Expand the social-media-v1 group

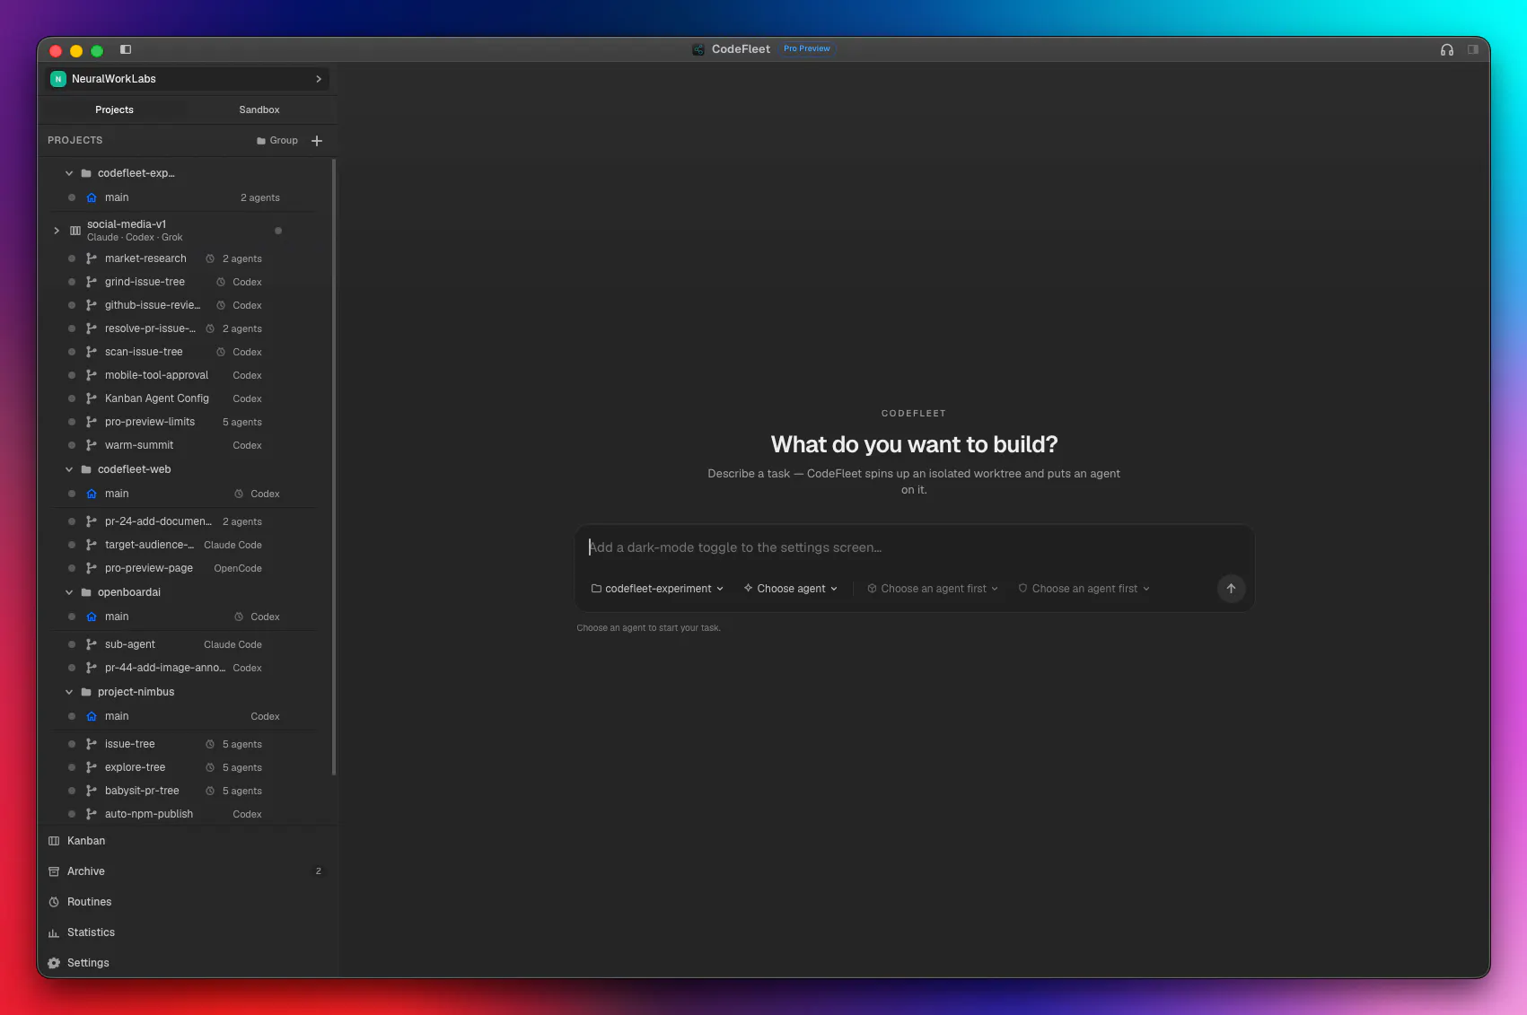(57, 231)
